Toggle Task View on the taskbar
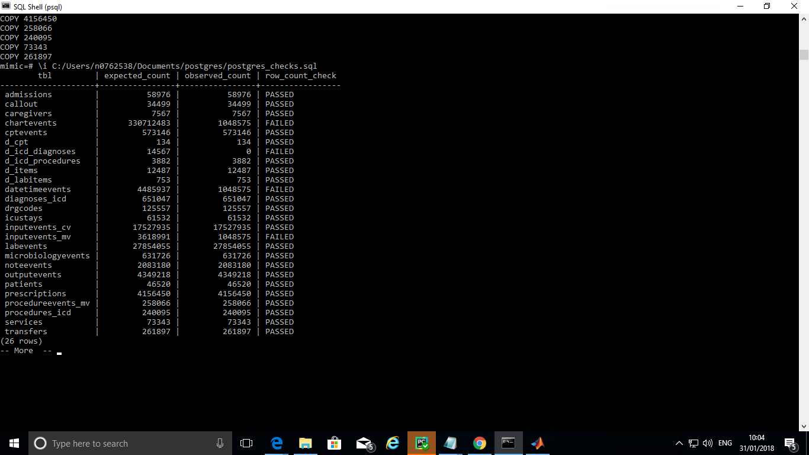Screen dimensions: 809x455 246,443
